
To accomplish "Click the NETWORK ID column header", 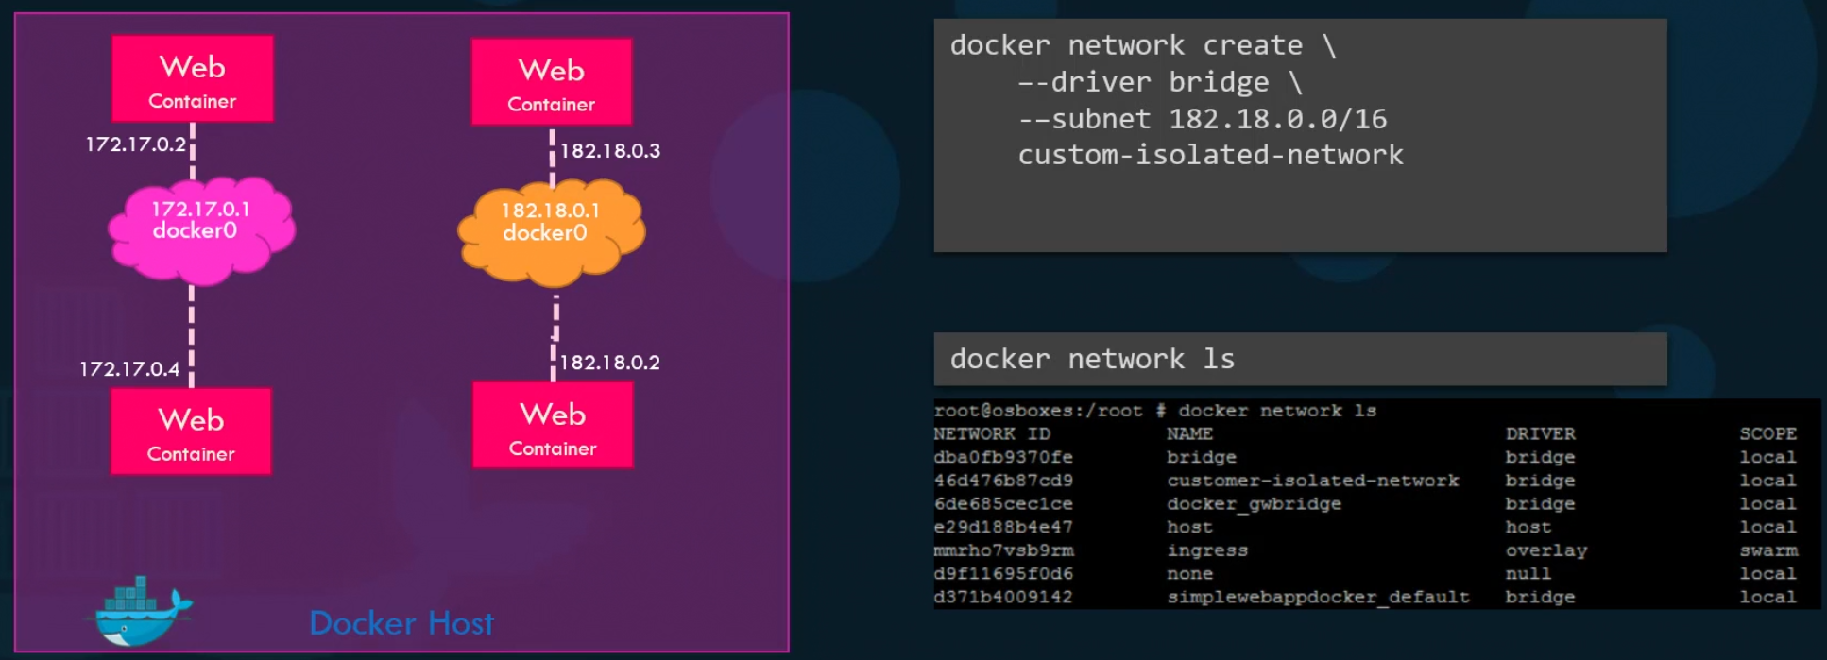I will (992, 434).
